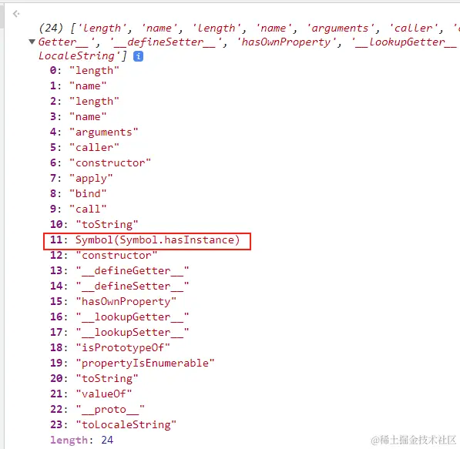Click index 13 "__defineGetter__" value
Viewport: 460px width, 449px height.
pyautogui.click(x=133, y=270)
